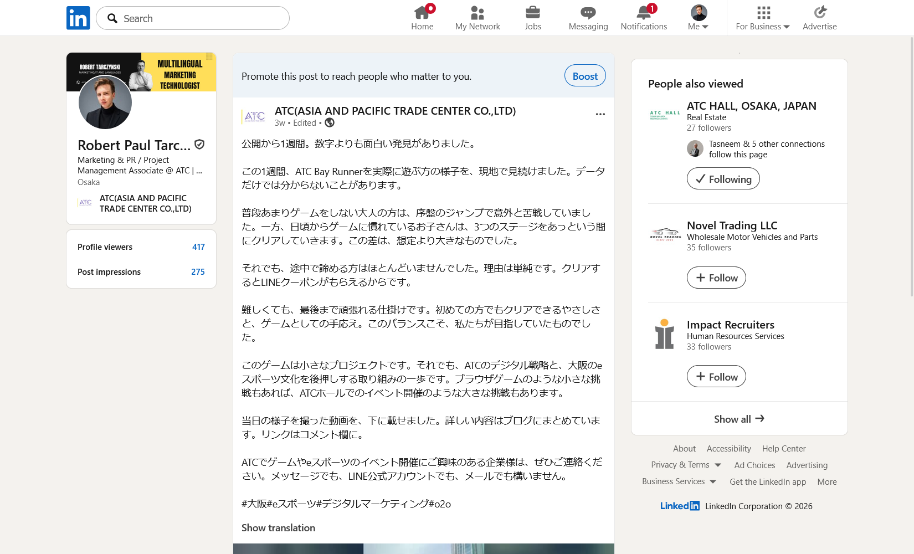The image size is (914, 554).
Task: Open Accessibility footer link
Action: click(729, 449)
